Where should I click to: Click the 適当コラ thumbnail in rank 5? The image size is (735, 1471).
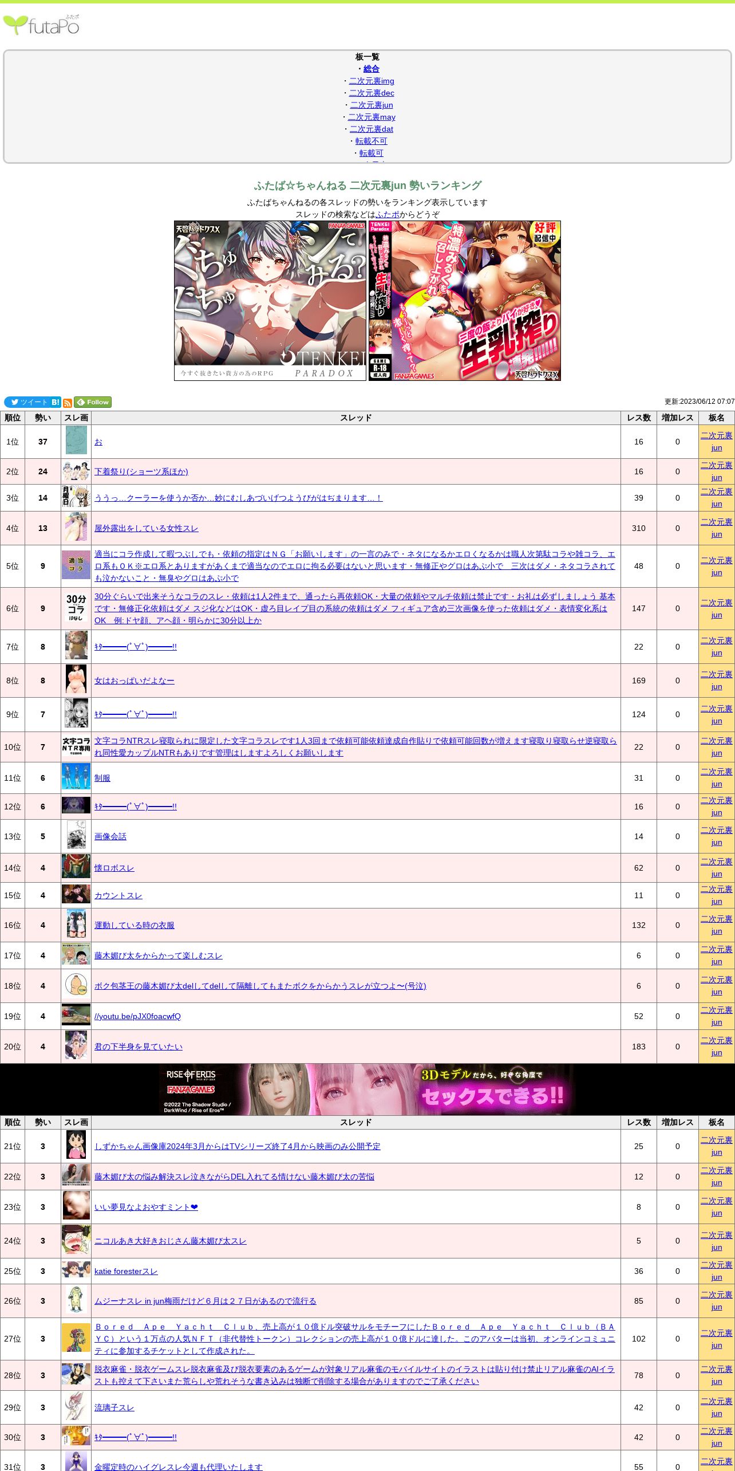click(76, 564)
